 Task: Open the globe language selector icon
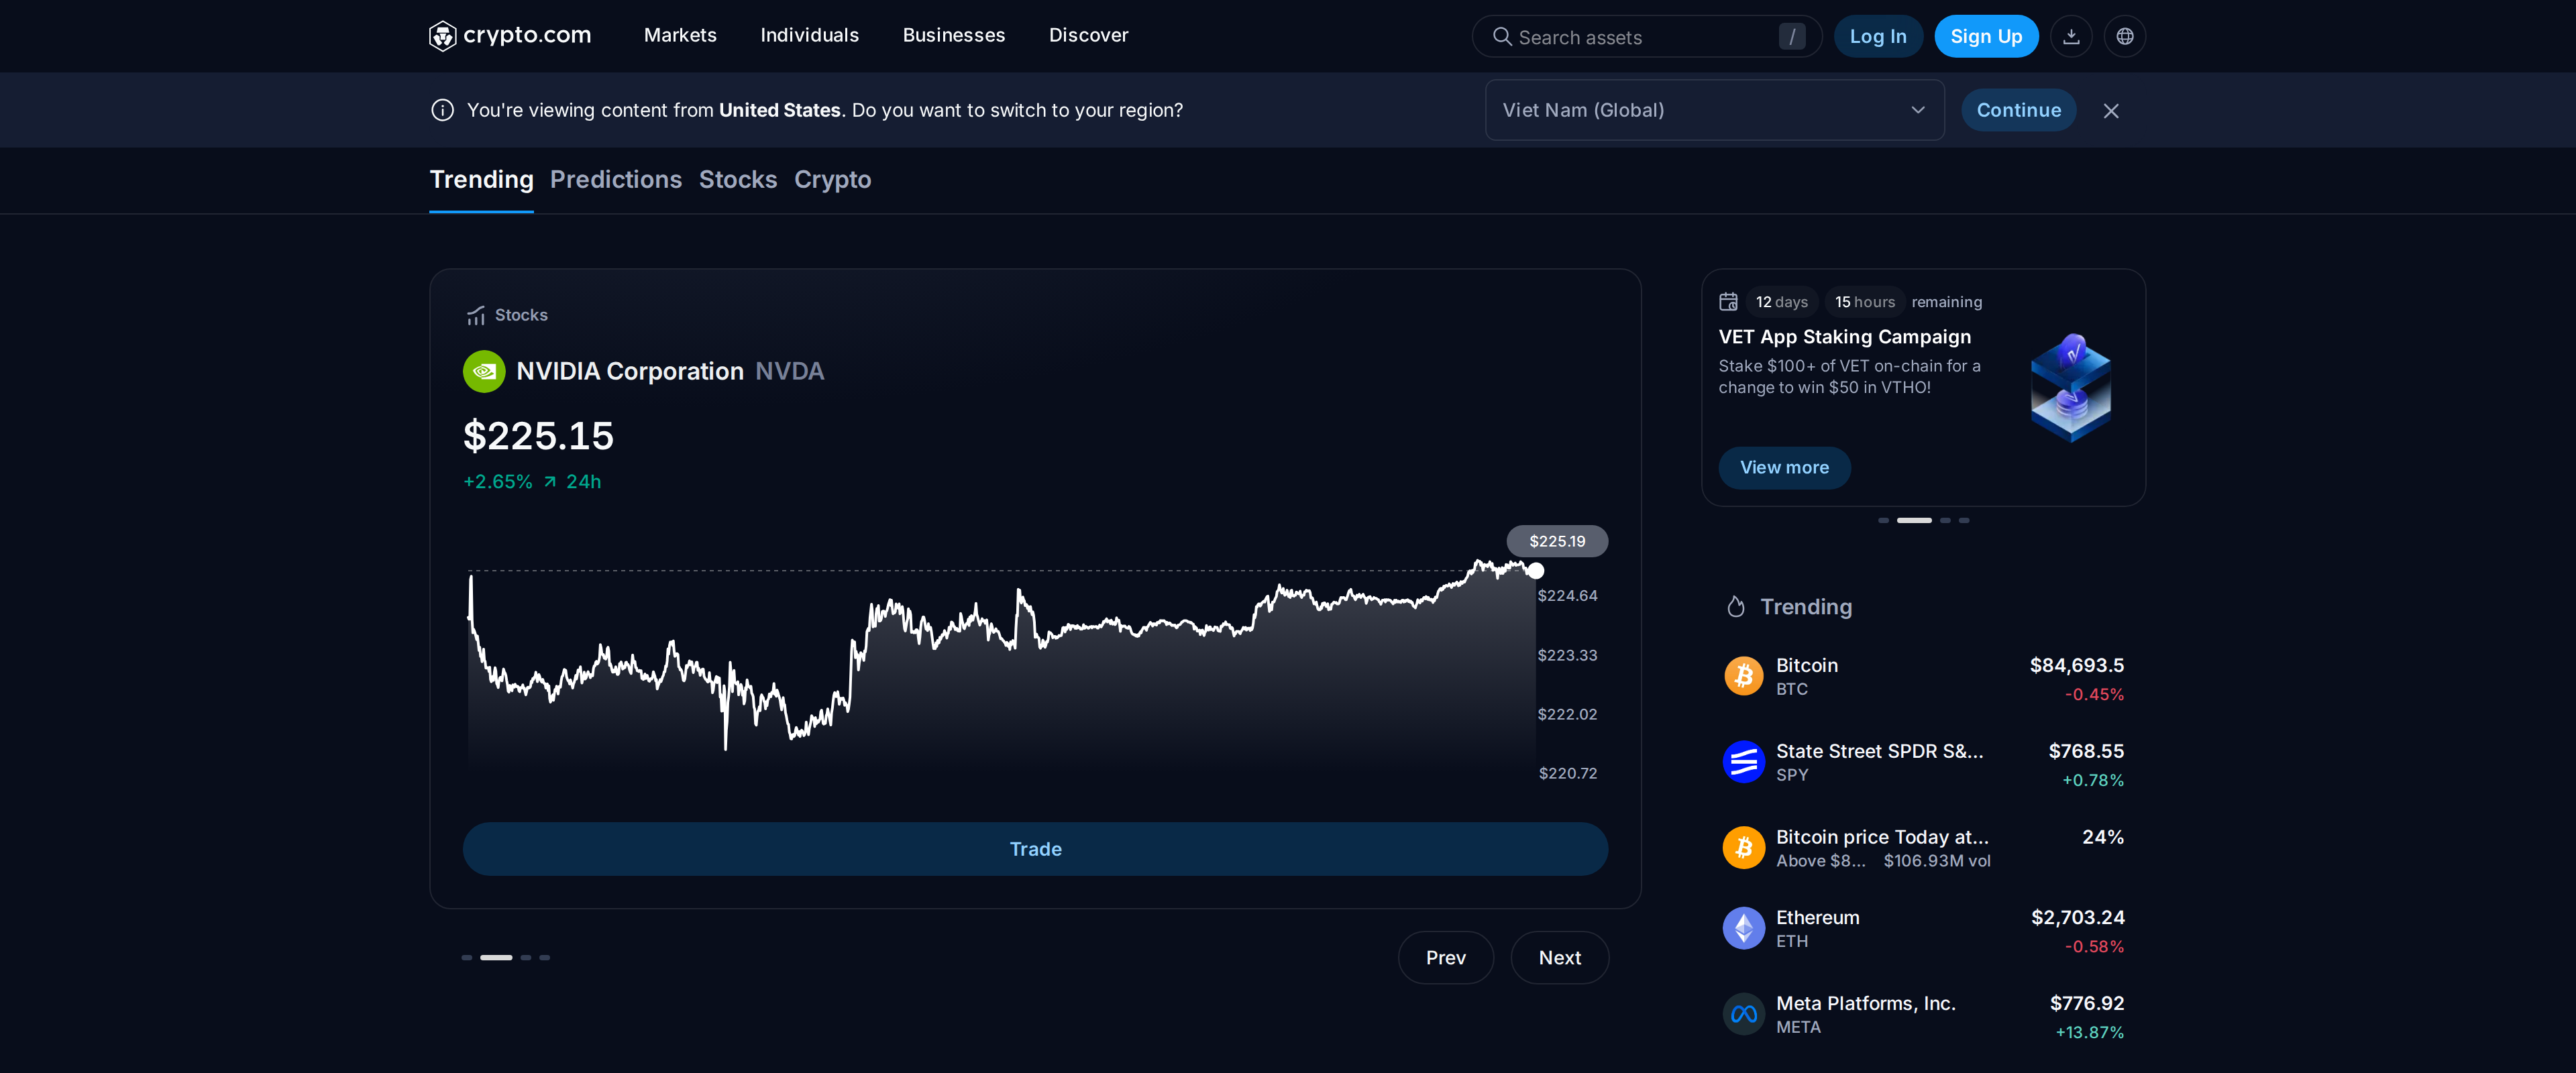point(2125,36)
